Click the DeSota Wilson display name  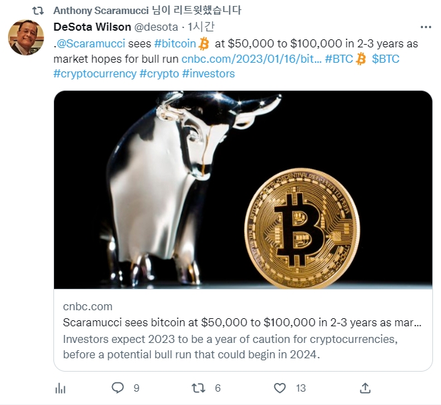92,27
